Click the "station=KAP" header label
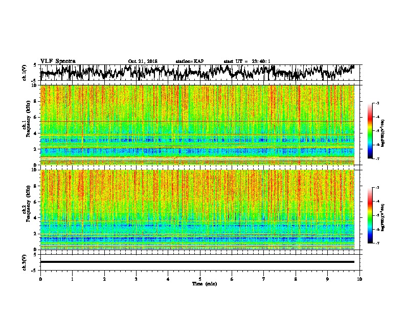405x313 pixels. tap(190, 61)
